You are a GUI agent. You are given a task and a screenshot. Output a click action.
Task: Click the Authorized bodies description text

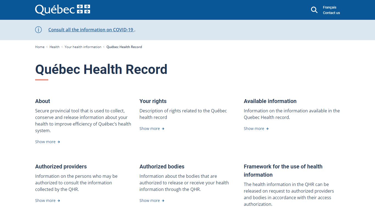(x=184, y=183)
